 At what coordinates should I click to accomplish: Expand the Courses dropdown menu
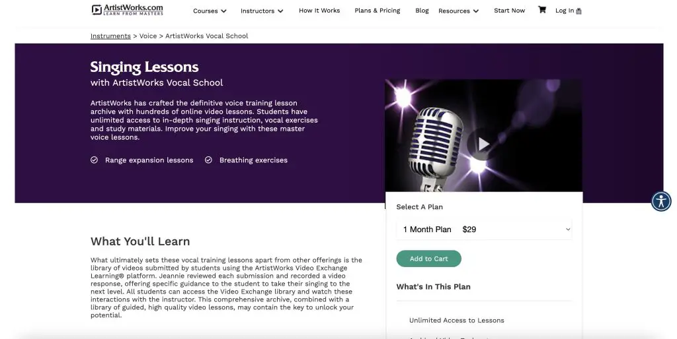point(210,11)
